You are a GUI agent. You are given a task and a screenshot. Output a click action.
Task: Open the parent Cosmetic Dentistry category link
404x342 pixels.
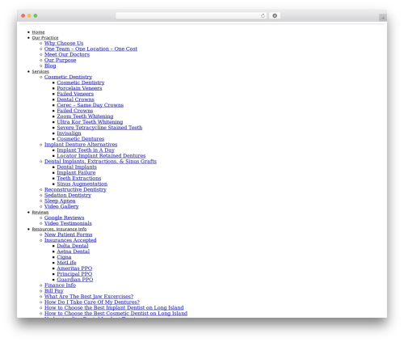tap(68, 77)
